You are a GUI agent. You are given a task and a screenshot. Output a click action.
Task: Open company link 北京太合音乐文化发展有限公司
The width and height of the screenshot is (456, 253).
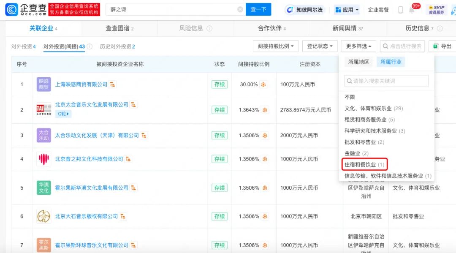(x=92, y=104)
